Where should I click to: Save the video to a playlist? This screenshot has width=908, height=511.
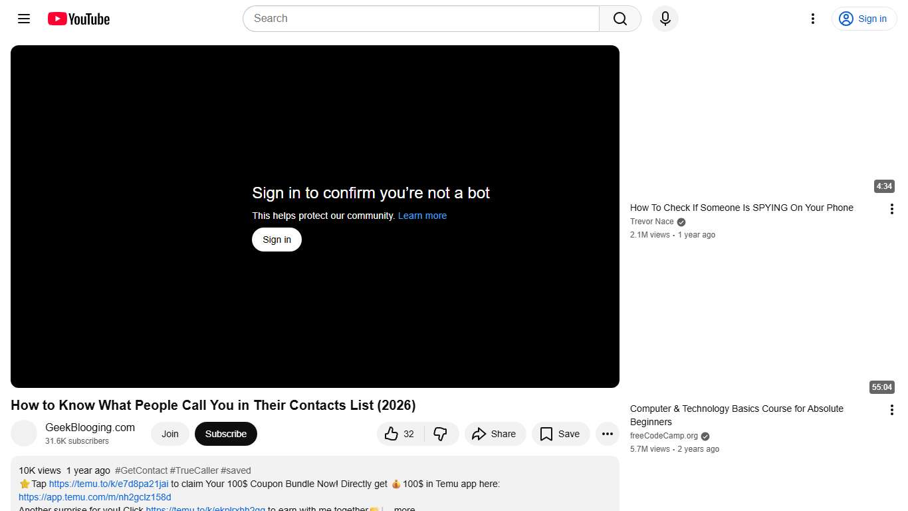pos(560,434)
